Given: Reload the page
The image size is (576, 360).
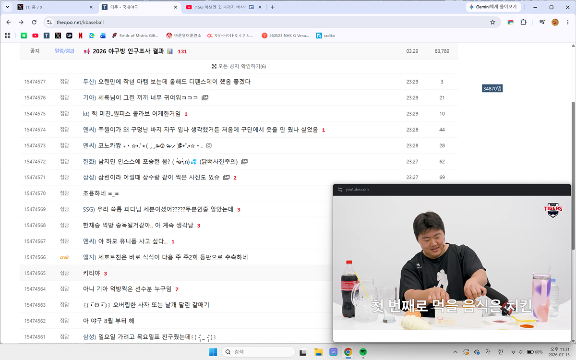Looking at the screenshot, I should pos(34,22).
